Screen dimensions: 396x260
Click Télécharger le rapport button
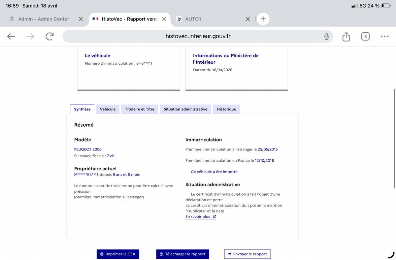pos(182,254)
